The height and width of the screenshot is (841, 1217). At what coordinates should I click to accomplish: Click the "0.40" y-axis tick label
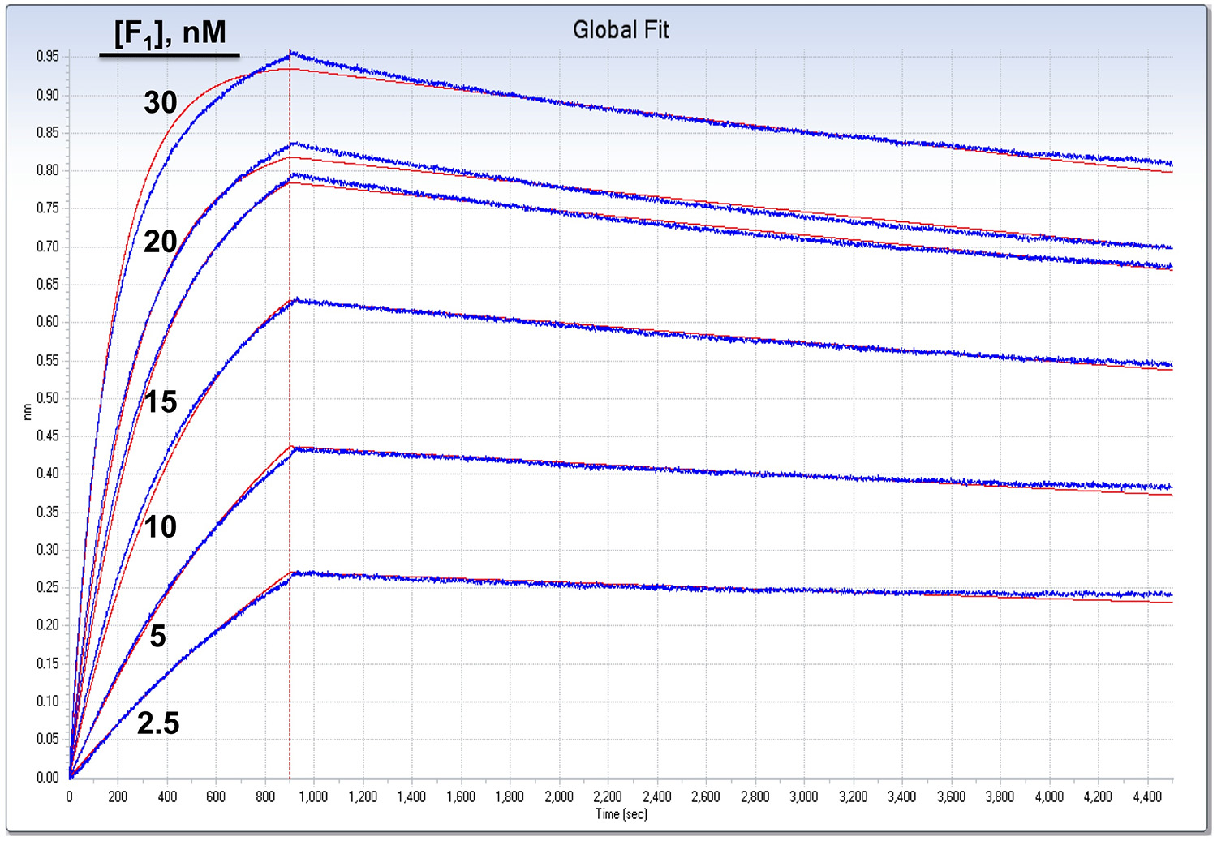[48, 474]
